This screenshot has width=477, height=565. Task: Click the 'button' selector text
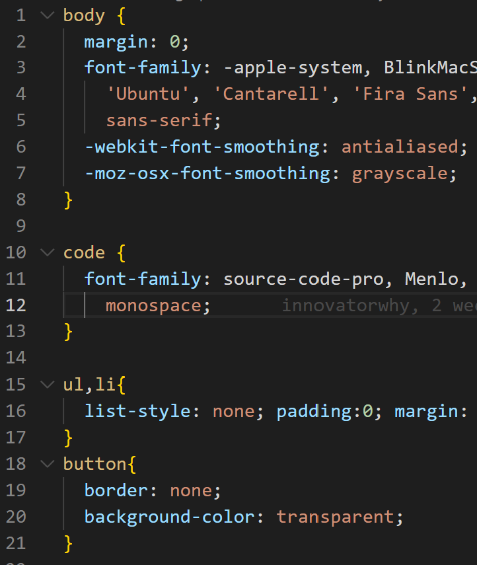click(94, 464)
